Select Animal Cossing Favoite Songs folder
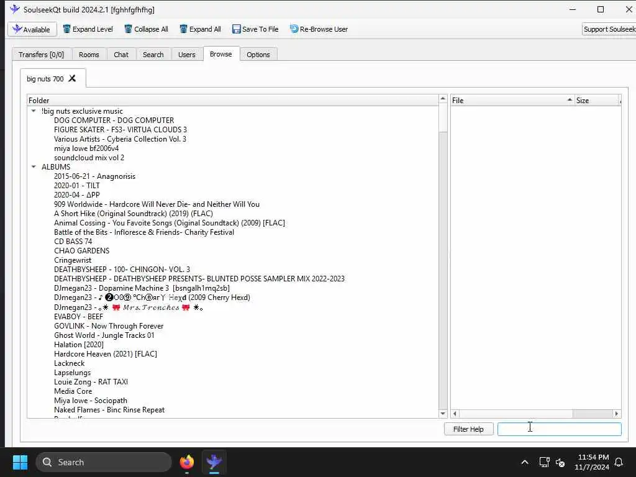636x477 pixels. [x=170, y=223]
